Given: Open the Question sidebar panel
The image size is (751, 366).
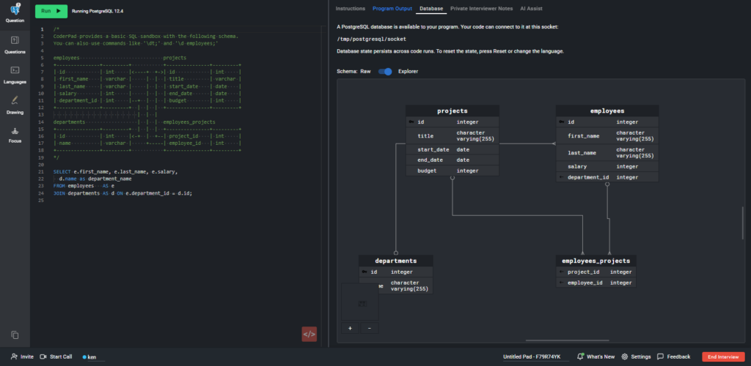Looking at the screenshot, I should (x=15, y=12).
